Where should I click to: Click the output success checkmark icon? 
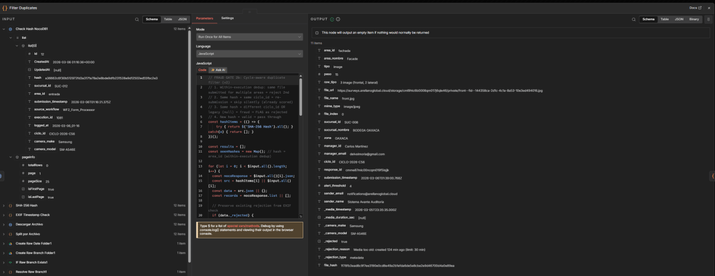tap(331, 20)
